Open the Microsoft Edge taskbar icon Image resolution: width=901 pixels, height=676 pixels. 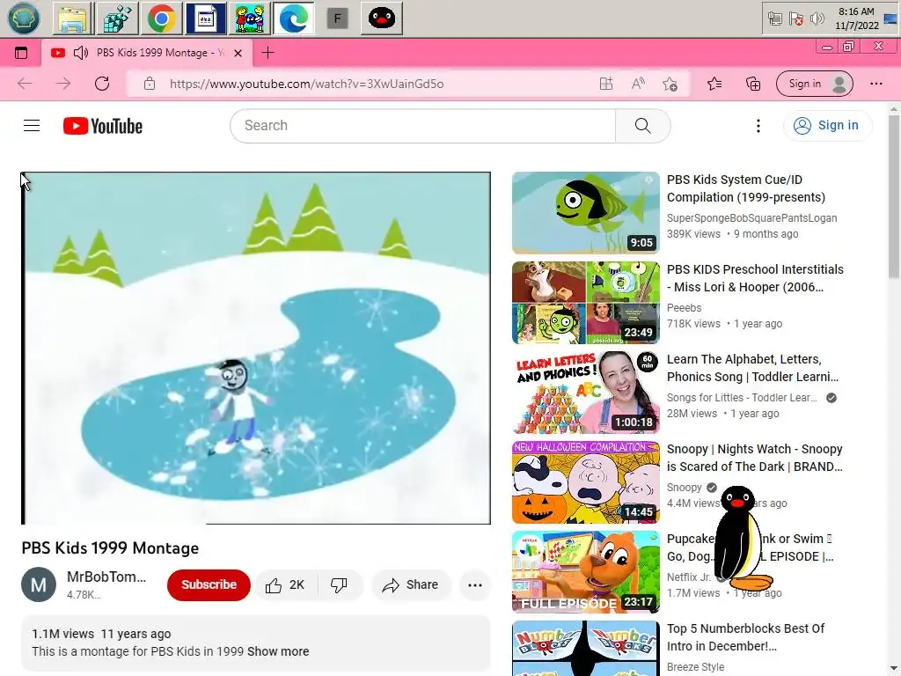294,18
